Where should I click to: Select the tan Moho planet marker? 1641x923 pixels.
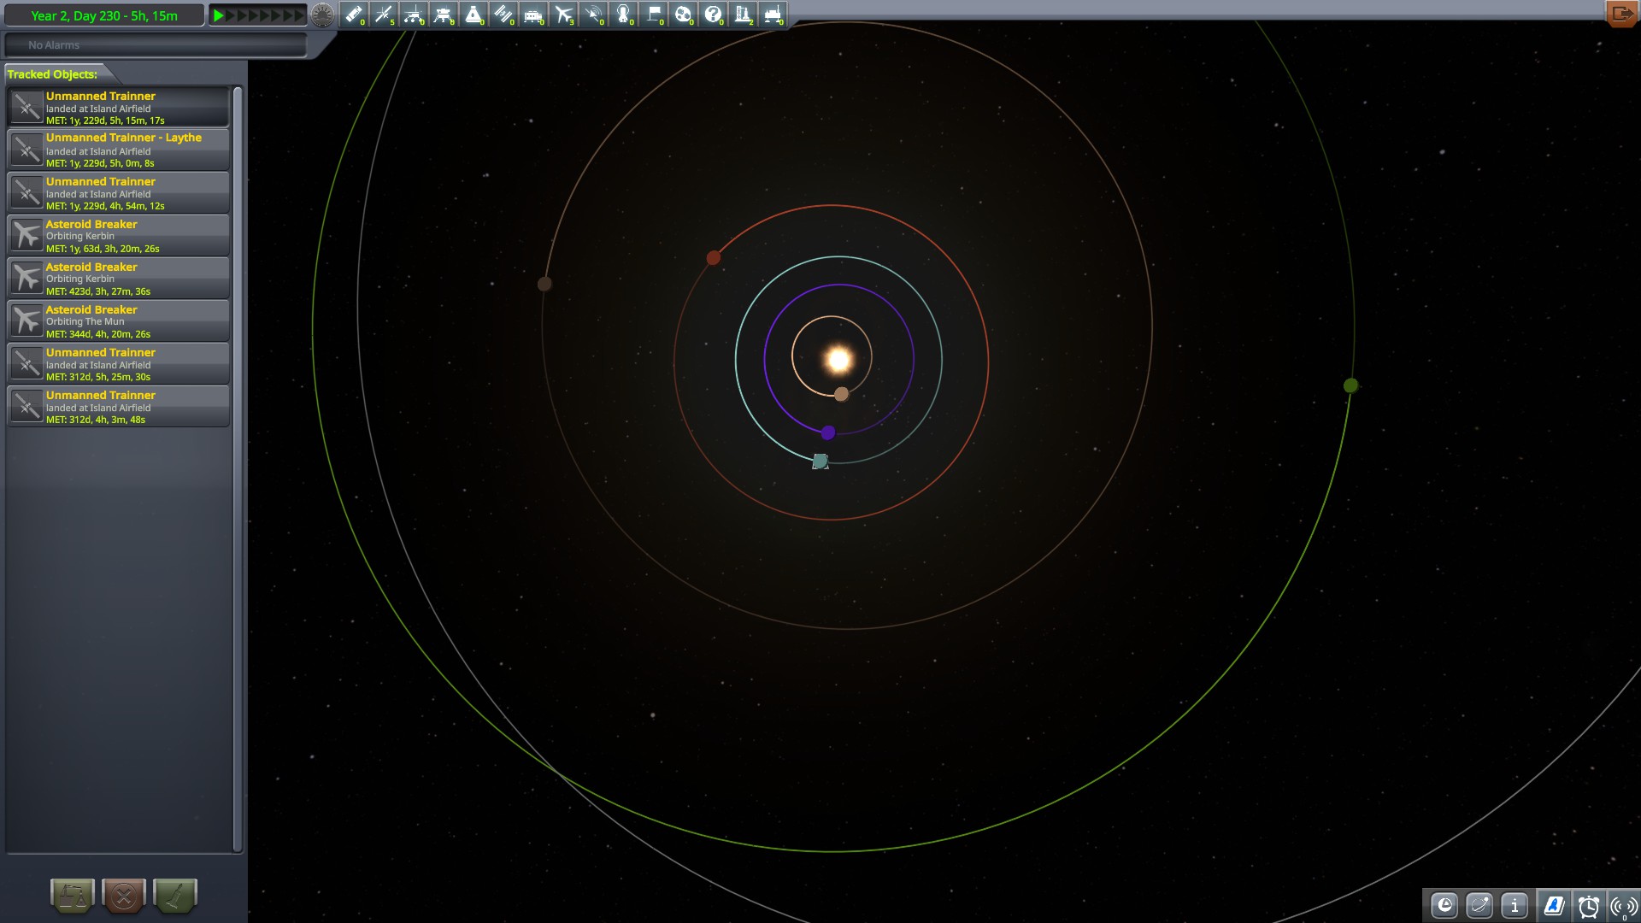pos(842,394)
